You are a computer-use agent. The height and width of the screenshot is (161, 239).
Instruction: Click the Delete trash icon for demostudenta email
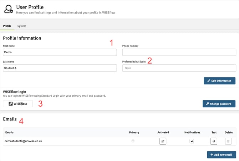[228, 141]
